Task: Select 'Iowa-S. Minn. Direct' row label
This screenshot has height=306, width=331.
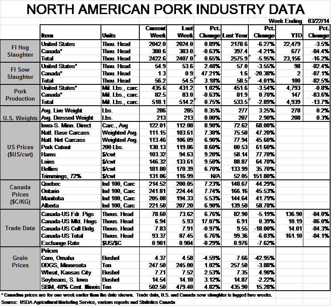Action: tap(66, 126)
